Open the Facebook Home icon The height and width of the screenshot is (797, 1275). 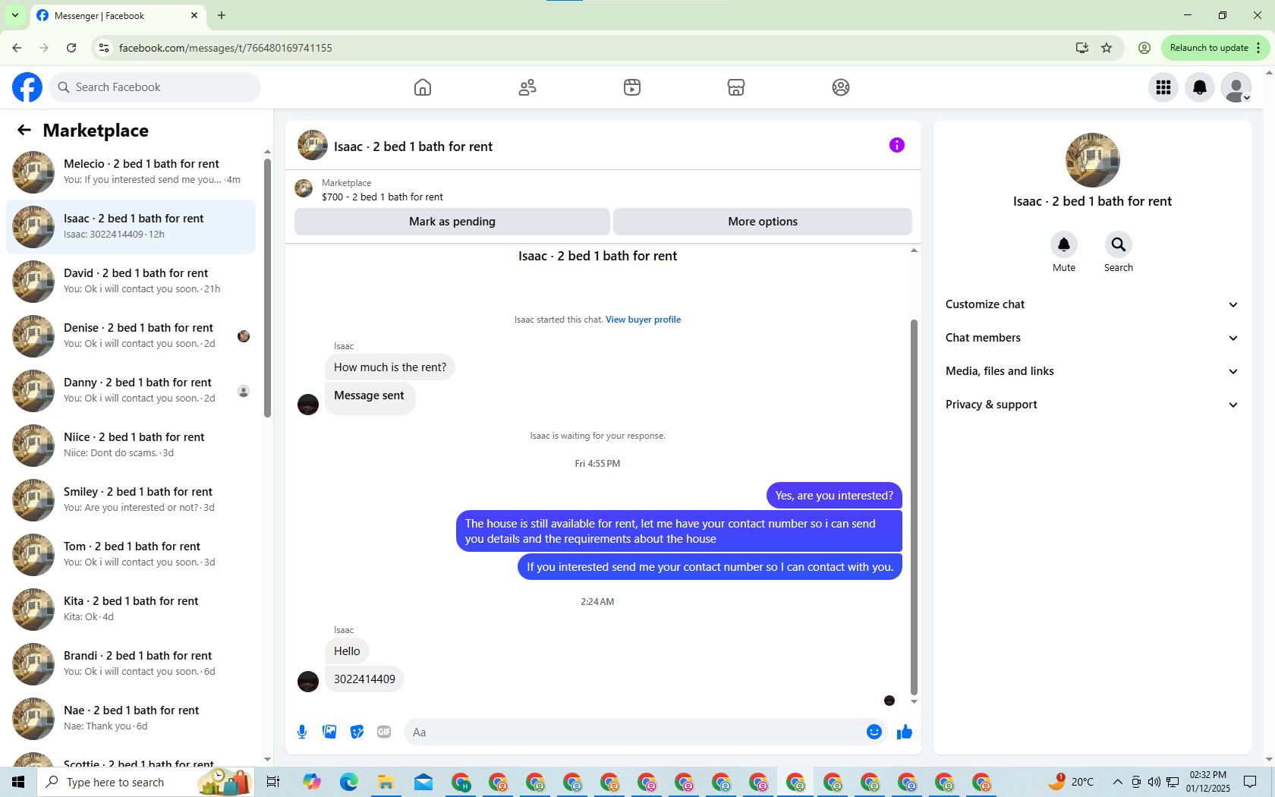click(x=423, y=87)
